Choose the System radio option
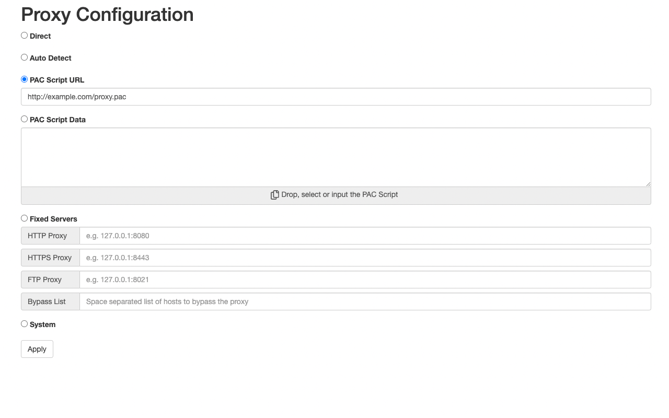Image resolution: width=669 pixels, height=418 pixels. [24, 324]
